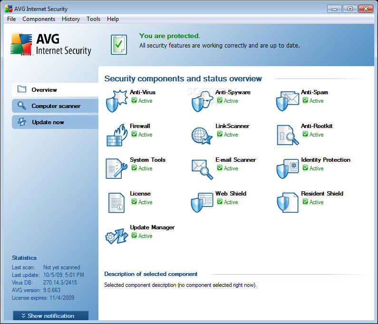Select the License component label
Screen dimensions: 378x324
(140, 194)
